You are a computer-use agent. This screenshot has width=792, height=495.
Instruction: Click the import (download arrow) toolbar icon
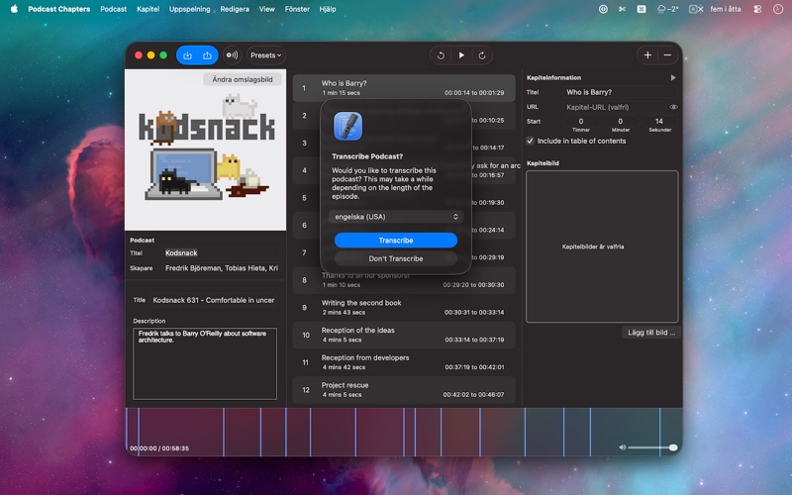click(187, 55)
